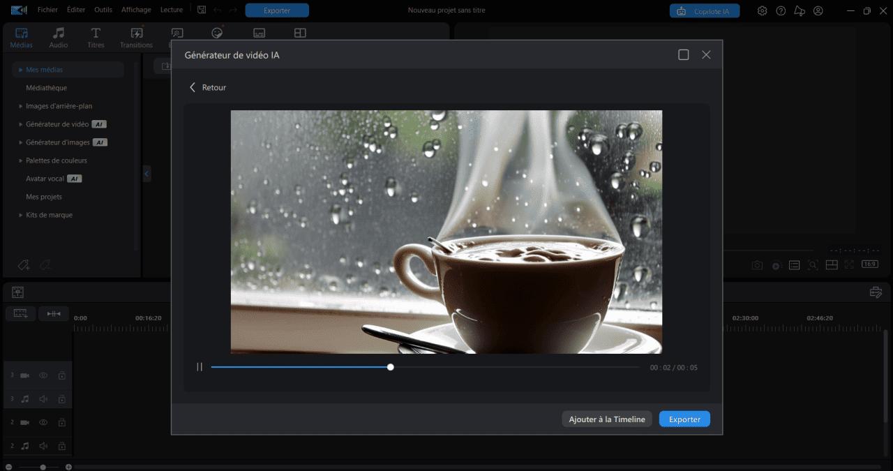Toggle visibility eye on video track 2

tap(43, 422)
